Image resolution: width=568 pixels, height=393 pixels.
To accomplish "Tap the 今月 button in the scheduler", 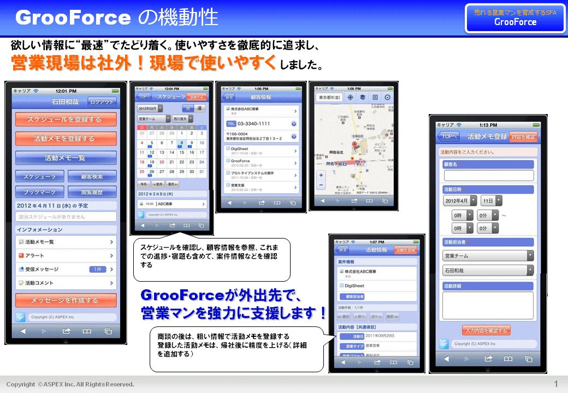I will pos(144,184).
